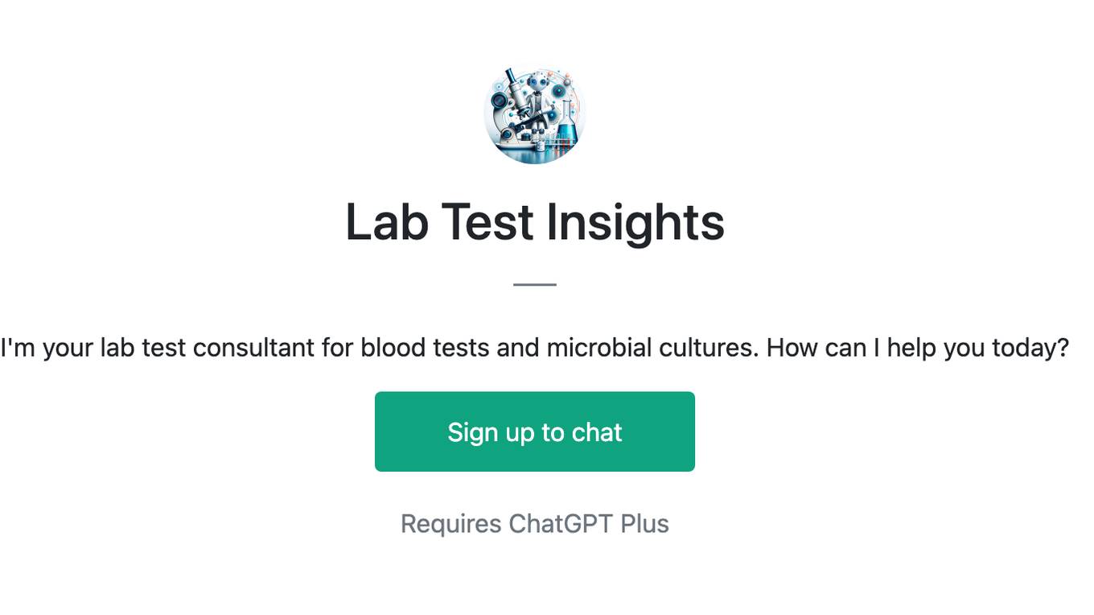
Task: Click the short divider line below title
Action: click(535, 284)
